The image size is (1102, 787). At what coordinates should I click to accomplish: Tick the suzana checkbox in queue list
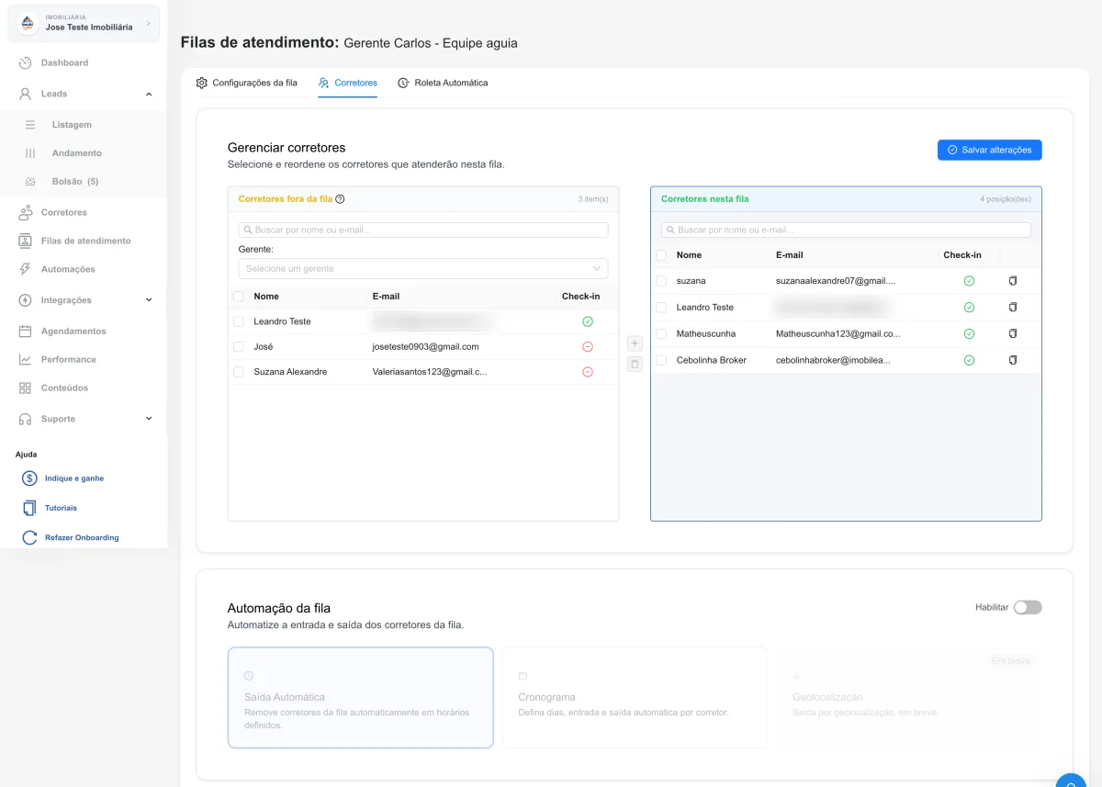(x=661, y=281)
